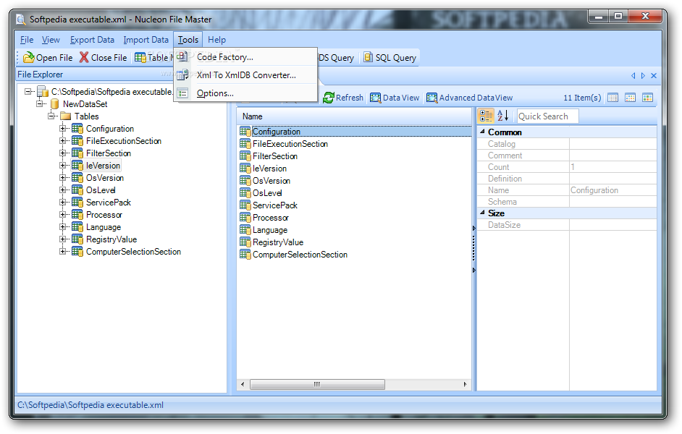Image resolution: width=682 pixels, height=434 pixels.
Task: Click the Advanced DataView button label
Action: [x=476, y=98]
